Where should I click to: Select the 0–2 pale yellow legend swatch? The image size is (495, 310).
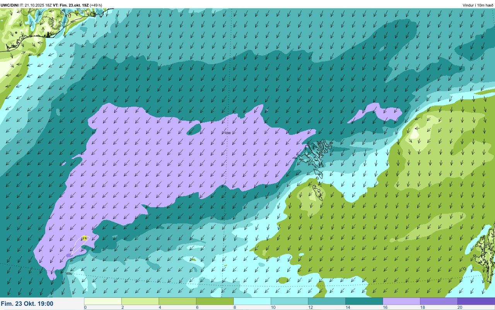(103, 301)
